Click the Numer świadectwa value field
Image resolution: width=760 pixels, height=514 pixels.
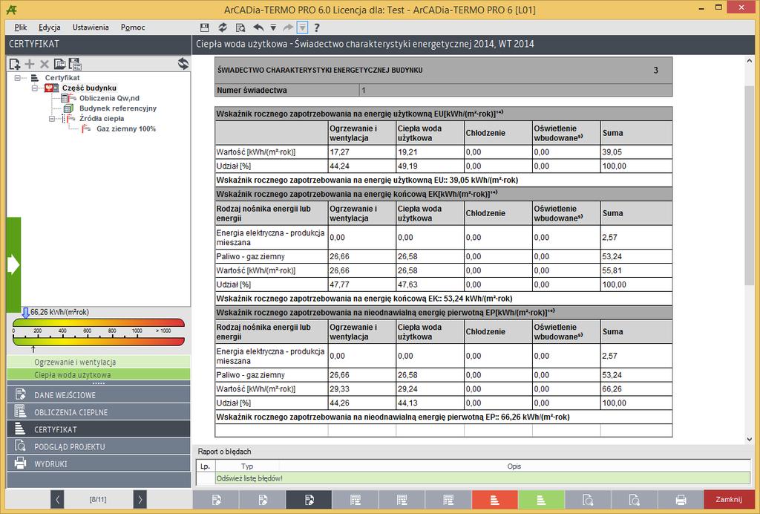tap(516, 90)
